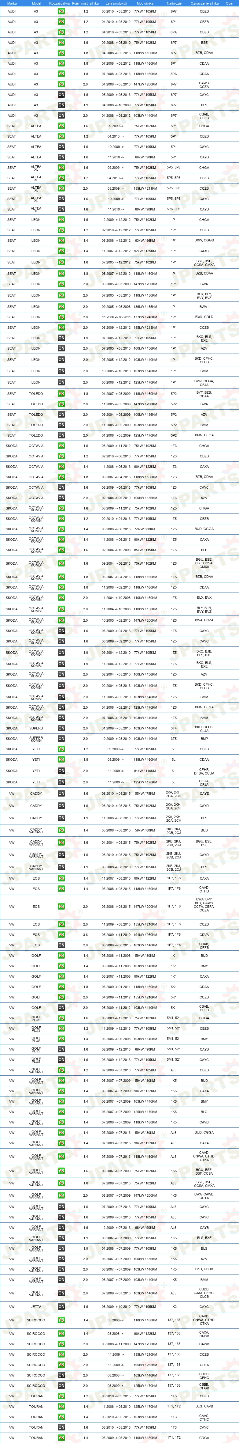239x1443 pixels.
Task: Click the Rodzaj paliwa column header
Action: 59,3
